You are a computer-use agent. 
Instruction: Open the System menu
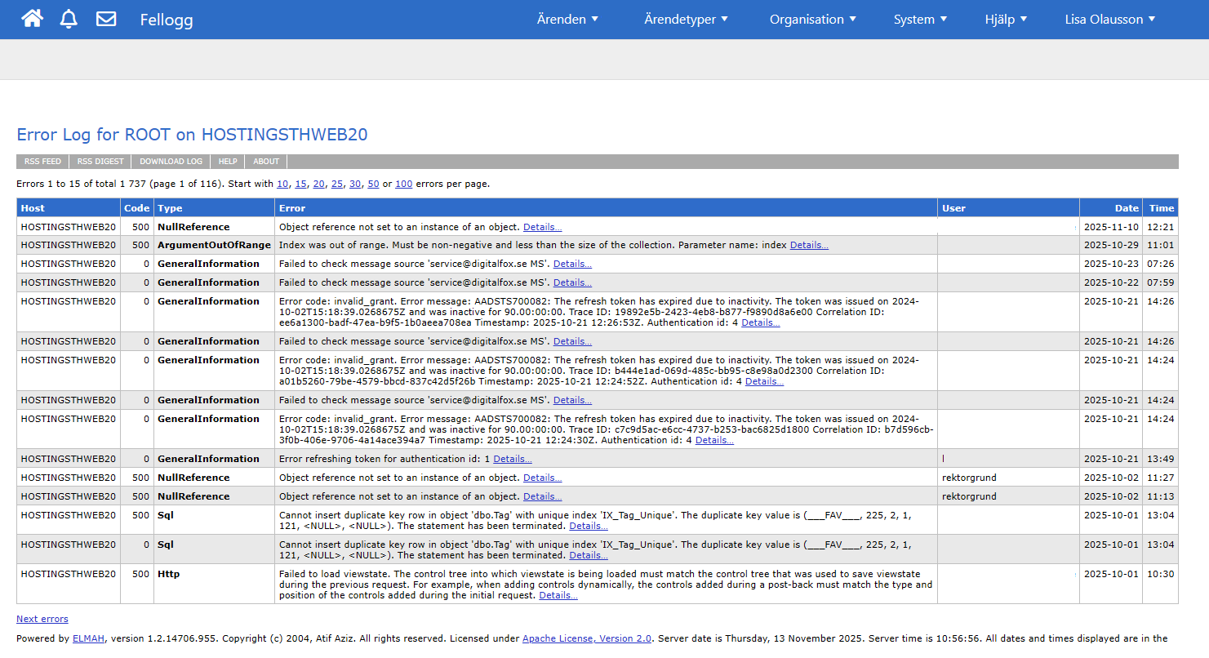coord(920,20)
